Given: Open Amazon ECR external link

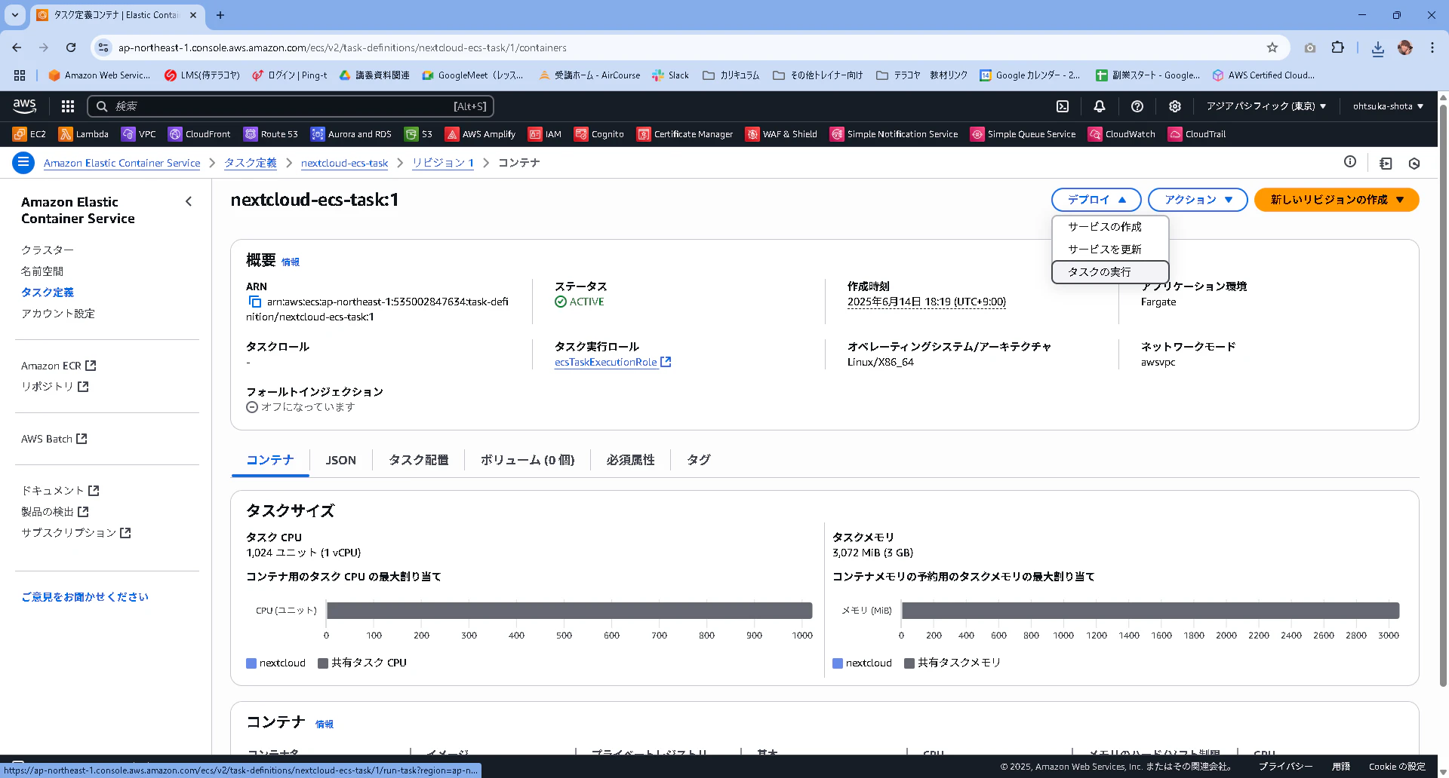Looking at the screenshot, I should (58, 366).
